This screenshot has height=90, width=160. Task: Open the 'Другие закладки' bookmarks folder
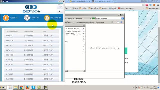point(153,8)
